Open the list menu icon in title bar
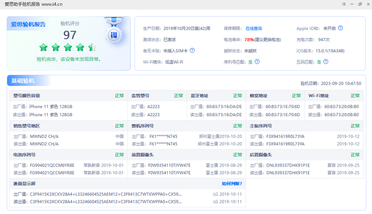The image size is (372, 214). point(343,4)
